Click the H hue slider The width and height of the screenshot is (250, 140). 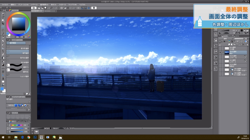(x=17, y=125)
